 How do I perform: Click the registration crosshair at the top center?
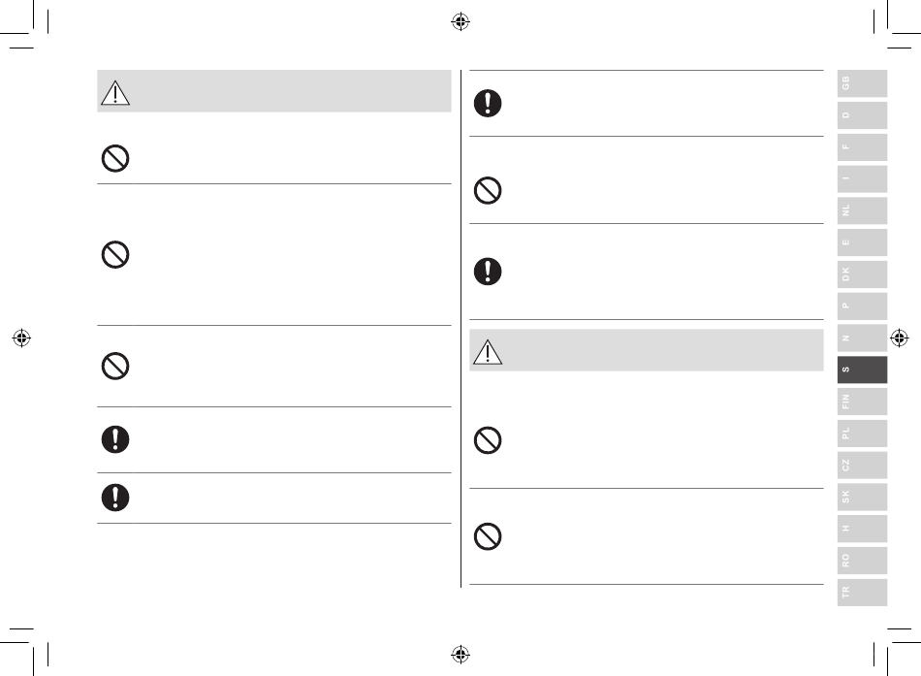pyautogui.click(x=460, y=21)
